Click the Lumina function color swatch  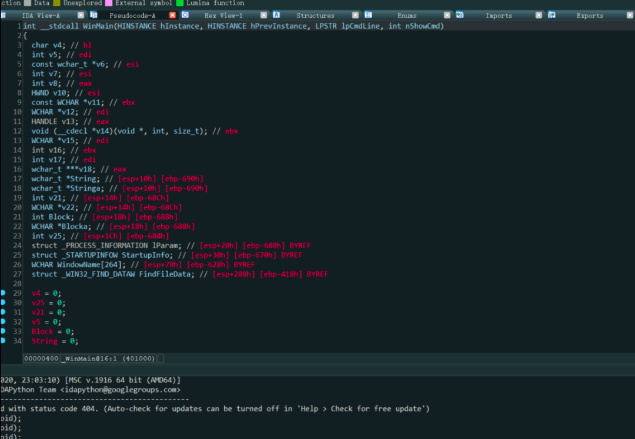180,3
